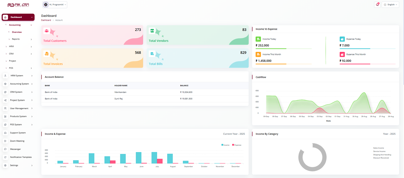Expand the Settings menu chevron
Viewport: 404px width, 178px height.
point(32,165)
